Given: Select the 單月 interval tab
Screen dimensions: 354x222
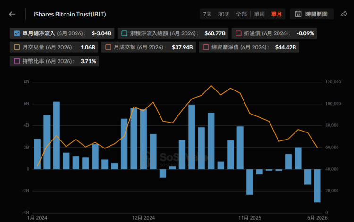Looking at the screenshot, I should [276, 14].
